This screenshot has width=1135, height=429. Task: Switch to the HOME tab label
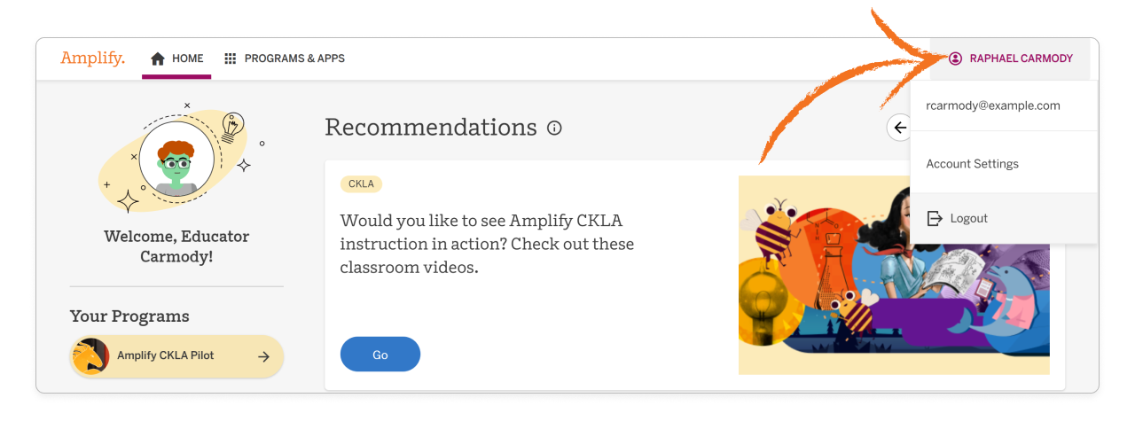pyautogui.click(x=188, y=58)
